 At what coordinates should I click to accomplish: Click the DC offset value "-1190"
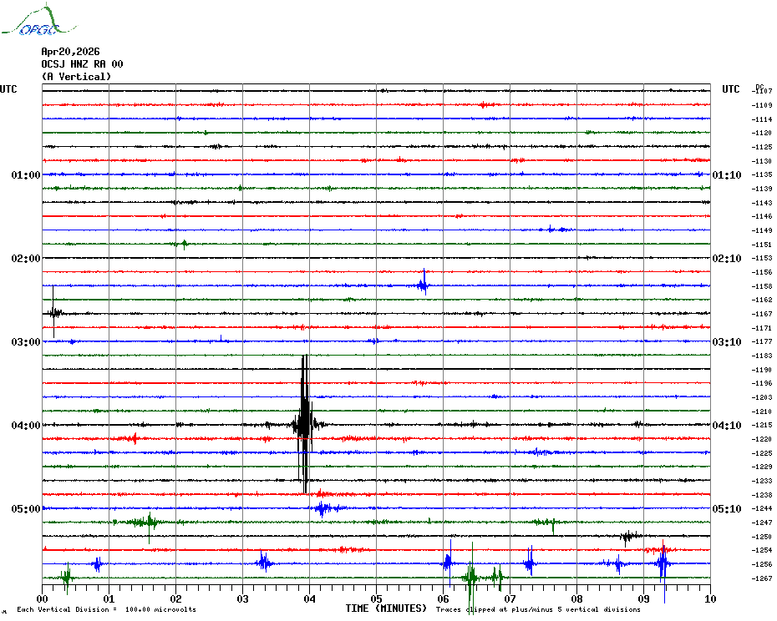coord(762,370)
